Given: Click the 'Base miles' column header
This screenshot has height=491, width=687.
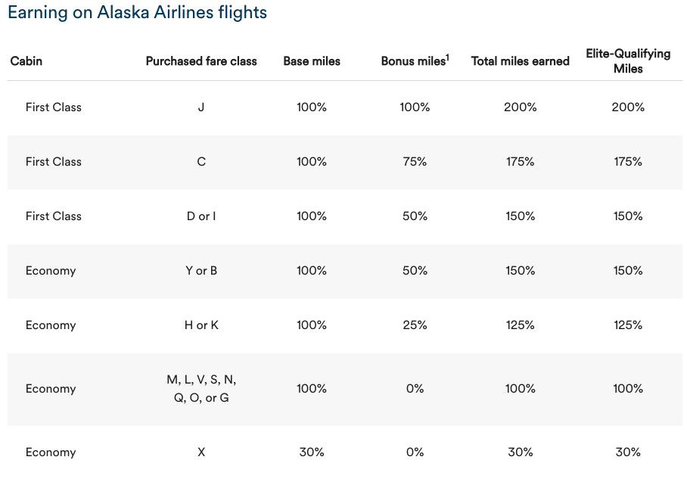Looking at the screenshot, I should (x=312, y=61).
